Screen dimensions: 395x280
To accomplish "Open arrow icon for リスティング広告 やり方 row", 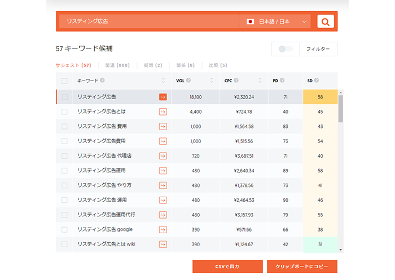I will point(163,185).
